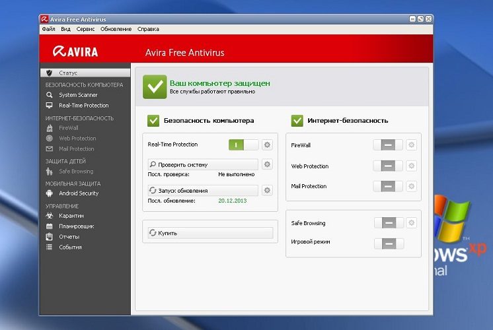The height and width of the screenshot is (330, 493).
Task: Toggle the Игровой режим switch
Action: click(x=389, y=244)
